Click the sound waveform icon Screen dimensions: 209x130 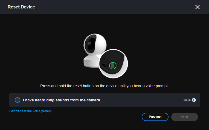[x=187, y=100]
